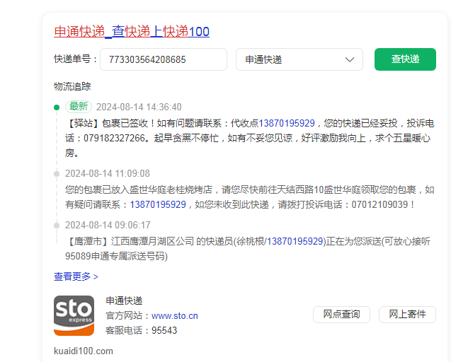This screenshot has width=468, height=362.
Task: Click phone number 13870195929 in 代收点 entry
Action: 287,123
